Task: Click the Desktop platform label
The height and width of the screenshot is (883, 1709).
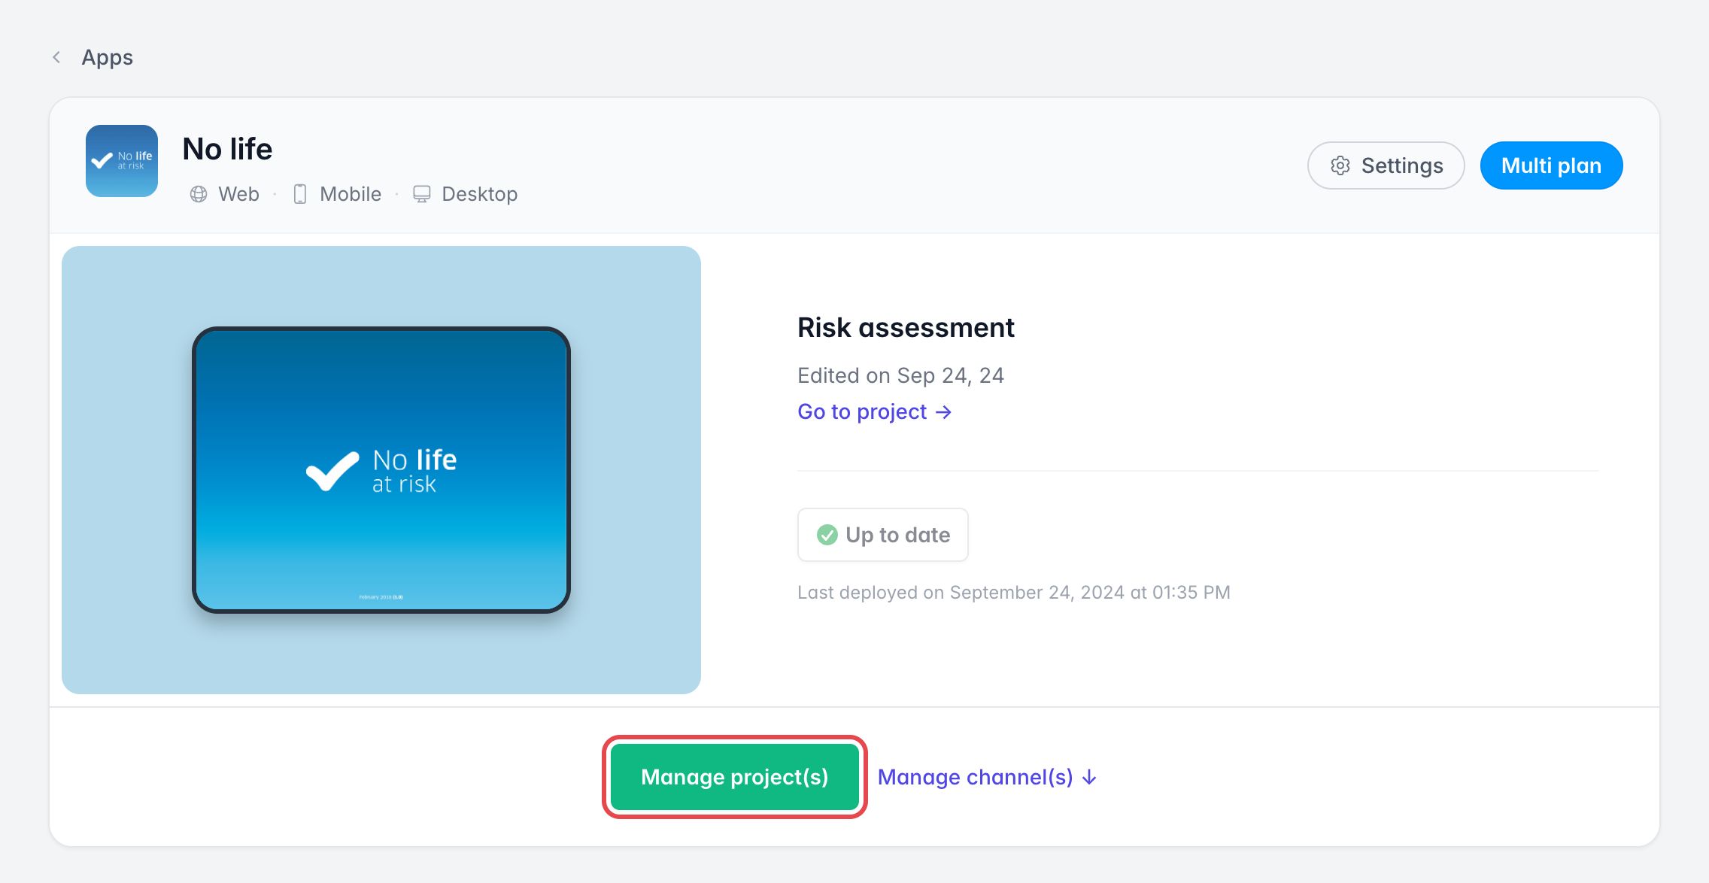Action: coord(479,194)
